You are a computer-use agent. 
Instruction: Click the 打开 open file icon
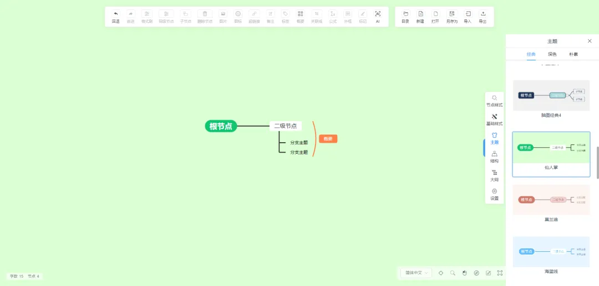pos(435,14)
